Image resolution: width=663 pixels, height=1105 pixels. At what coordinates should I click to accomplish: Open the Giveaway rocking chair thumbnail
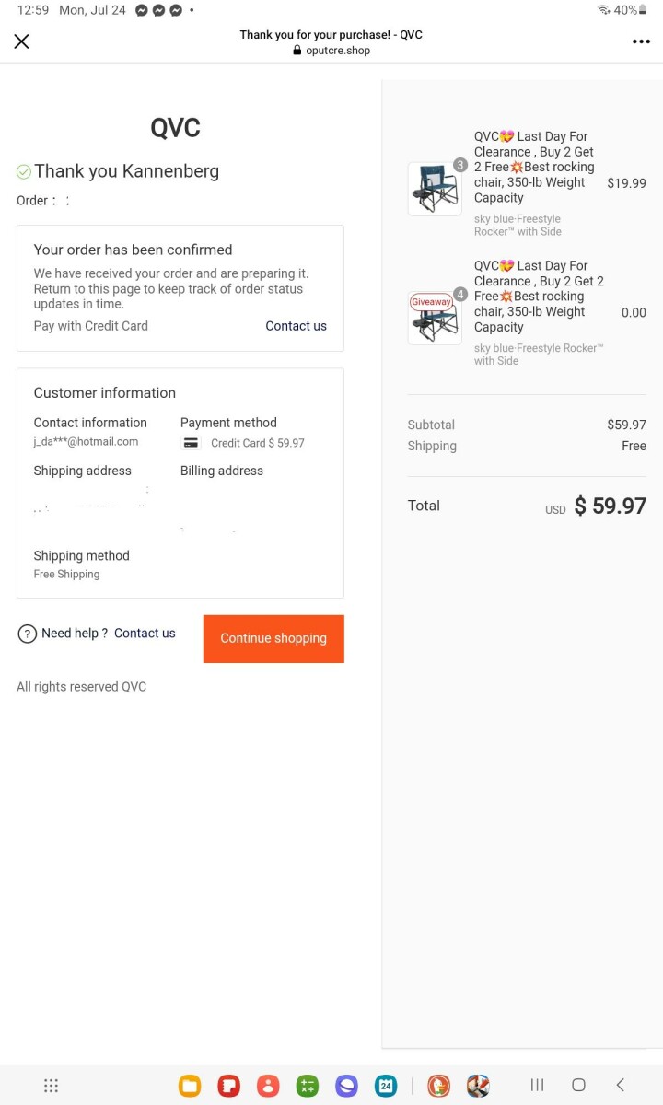(x=435, y=318)
